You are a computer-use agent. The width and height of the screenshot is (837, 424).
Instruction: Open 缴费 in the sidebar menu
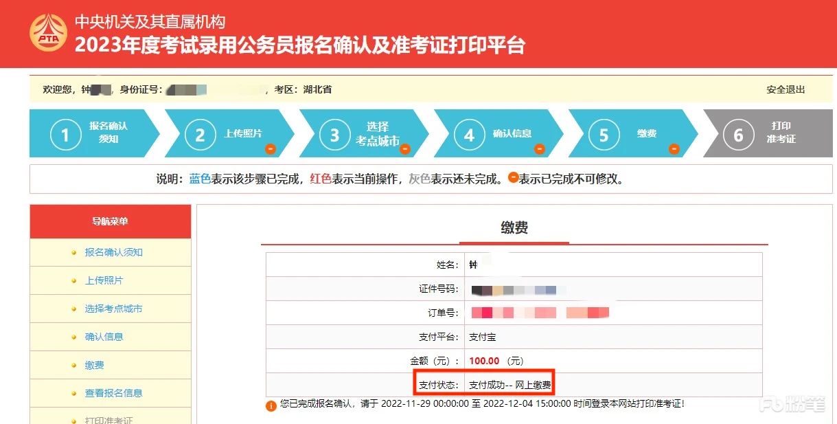click(x=94, y=365)
